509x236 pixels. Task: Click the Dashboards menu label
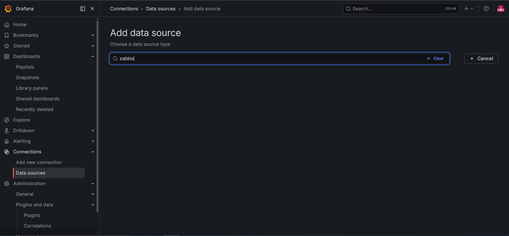point(27,56)
